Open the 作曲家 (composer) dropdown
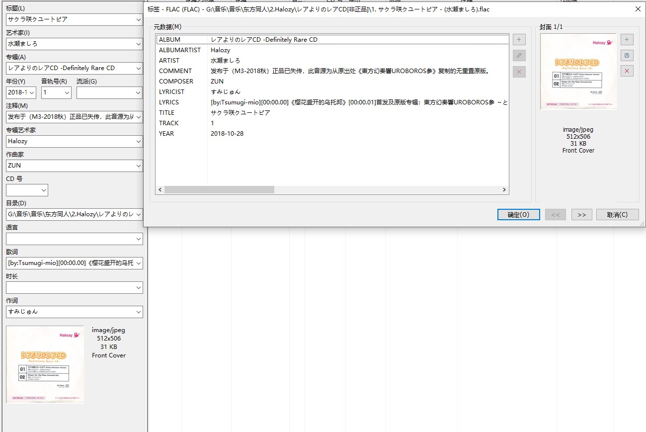Screen dimensions: 646x432 coord(138,166)
